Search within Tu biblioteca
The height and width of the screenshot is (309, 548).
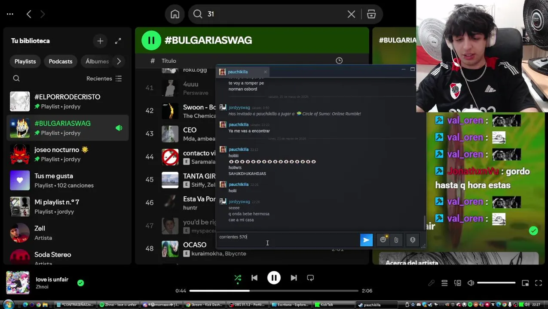pos(16,79)
